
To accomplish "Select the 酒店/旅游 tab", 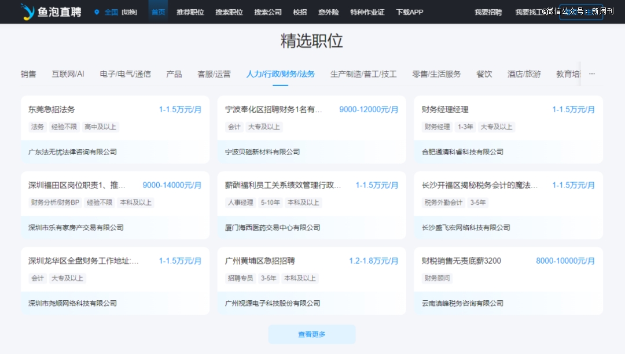I will pos(524,74).
